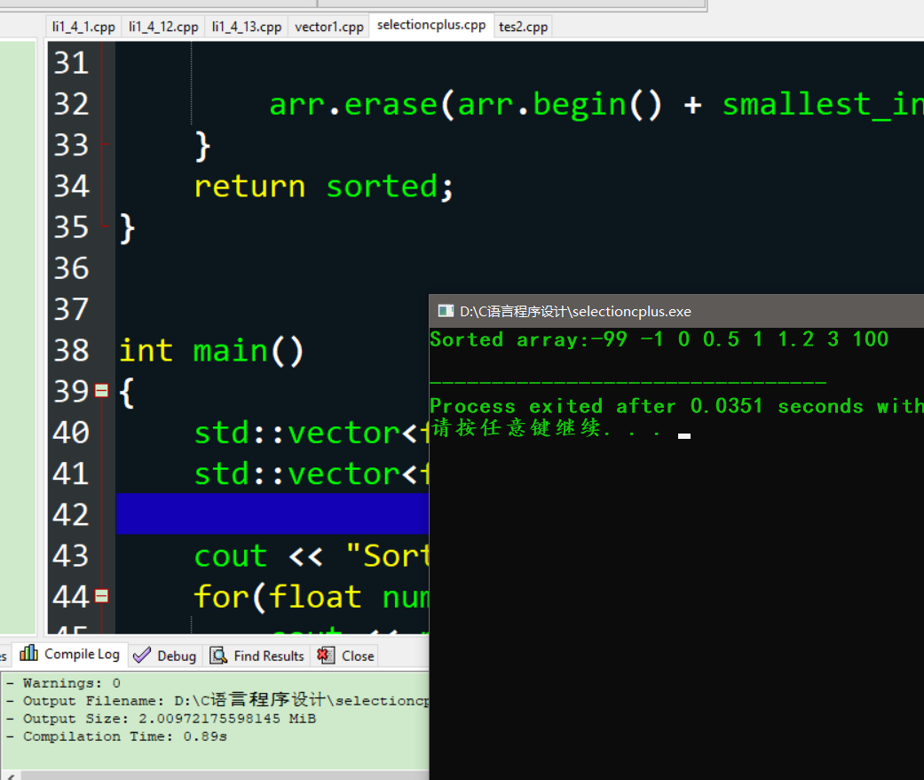Viewport: 924px width, 780px height.
Task: Select the Compile Log panel tab
Action: click(x=69, y=654)
